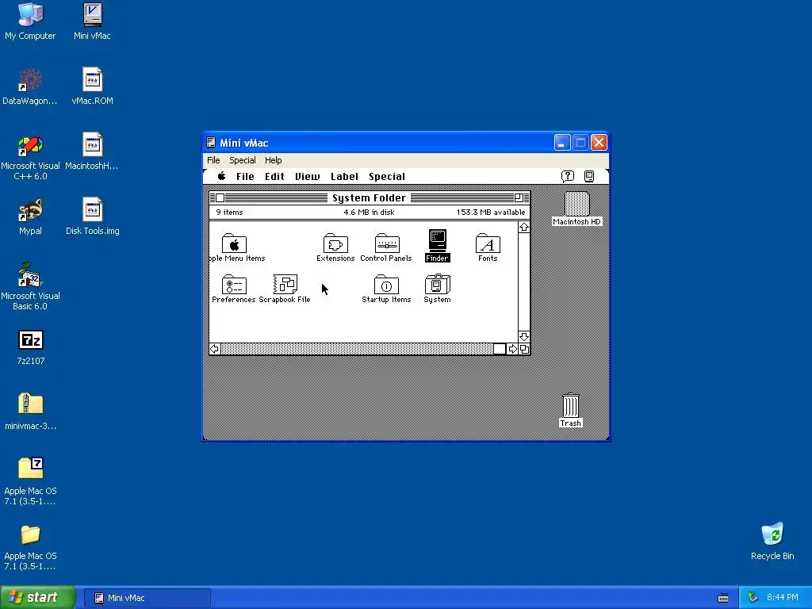Viewport: 812px width, 609px height.
Task: Open Mini vMac's Help menu
Action: click(274, 160)
